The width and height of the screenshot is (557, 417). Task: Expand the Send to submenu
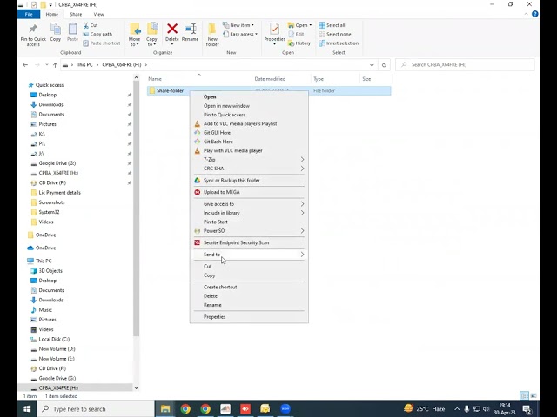click(x=249, y=255)
